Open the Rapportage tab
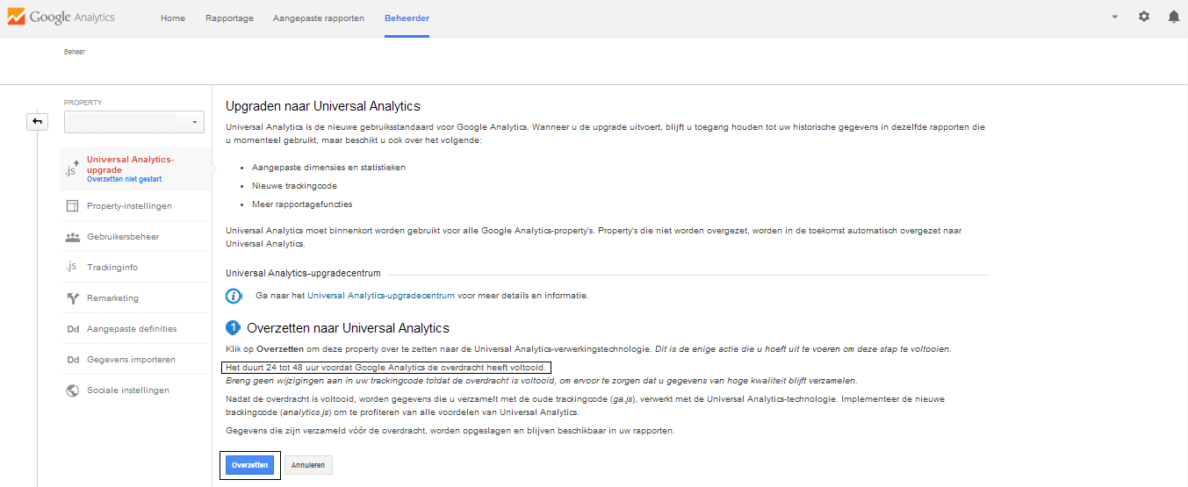 pos(228,18)
